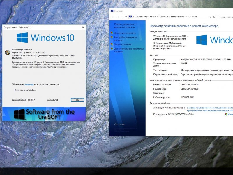Click the Просмотр основных сведений heading
This screenshot has height=175, width=233.
tap(184, 26)
